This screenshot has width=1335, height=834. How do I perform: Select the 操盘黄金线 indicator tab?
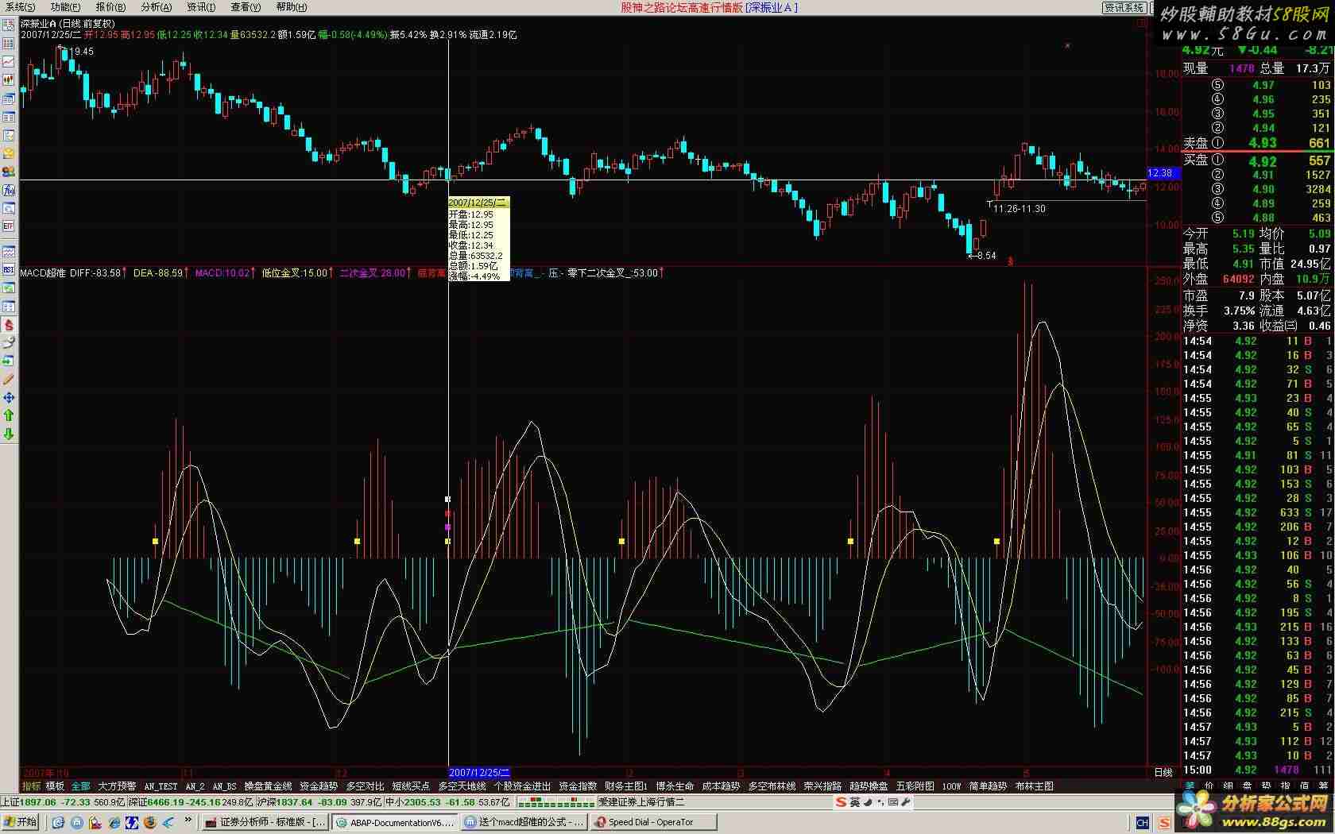coord(268,786)
